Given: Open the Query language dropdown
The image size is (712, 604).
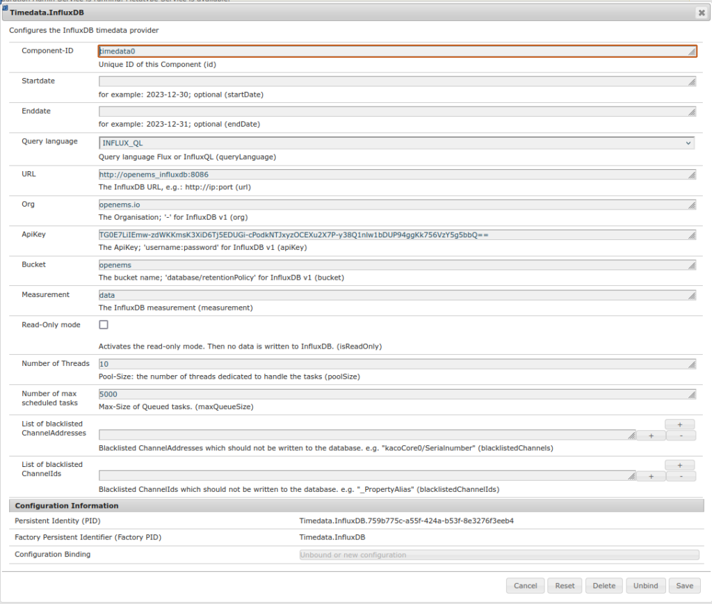Looking at the screenshot, I should click(x=397, y=143).
